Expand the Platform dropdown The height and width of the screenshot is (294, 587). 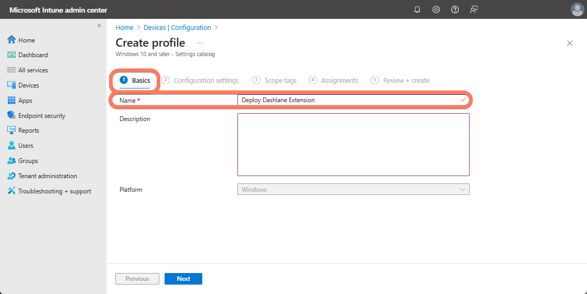[x=353, y=189]
